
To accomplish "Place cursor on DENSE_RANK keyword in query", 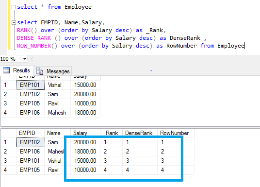I will click(x=34, y=38).
